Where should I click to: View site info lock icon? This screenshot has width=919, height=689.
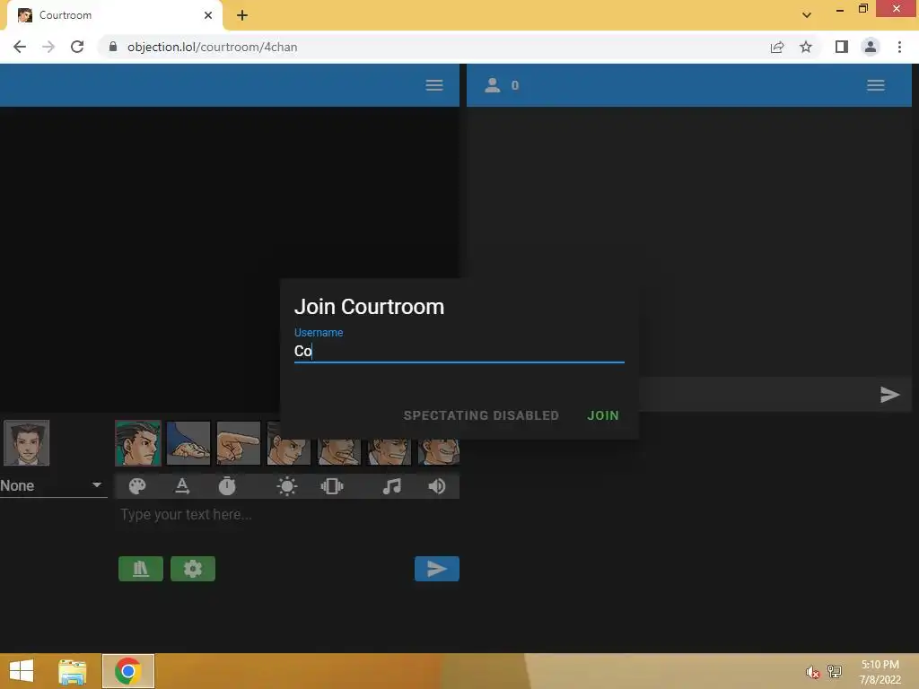point(113,47)
